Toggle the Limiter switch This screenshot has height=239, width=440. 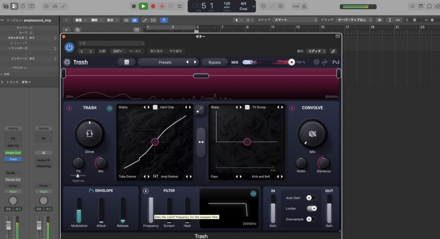(312, 208)
